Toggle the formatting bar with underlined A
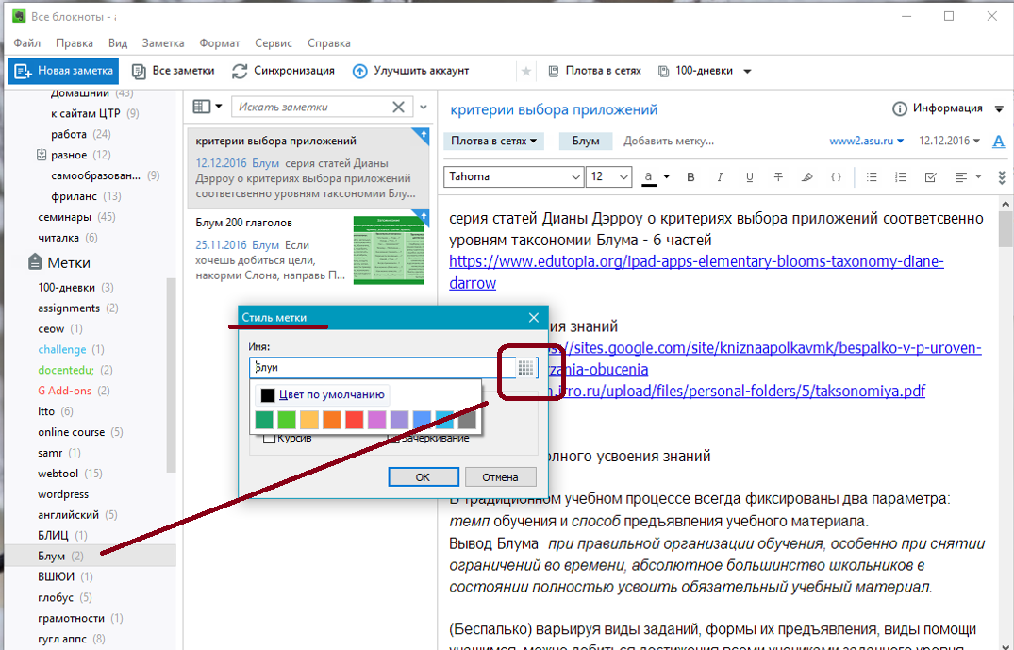This screenshot has width=1014, height=650. (999, 141)
